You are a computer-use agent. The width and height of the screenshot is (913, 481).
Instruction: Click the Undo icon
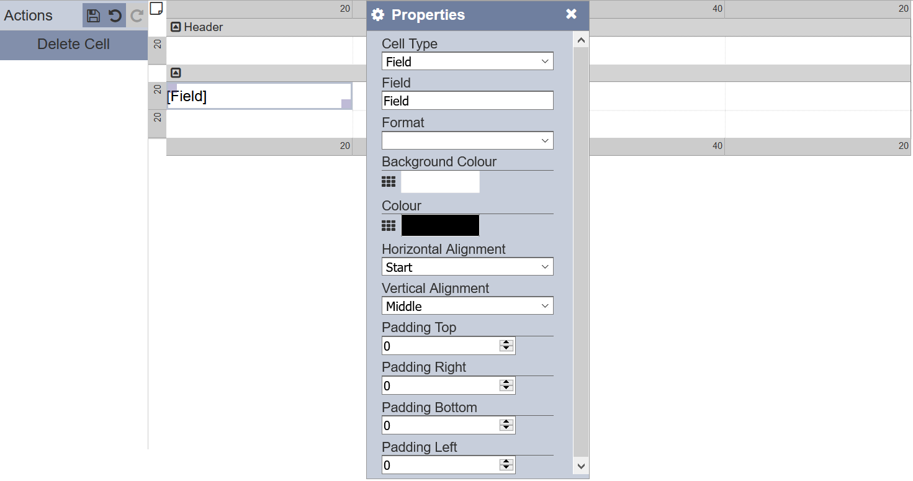tap(115, 16)
